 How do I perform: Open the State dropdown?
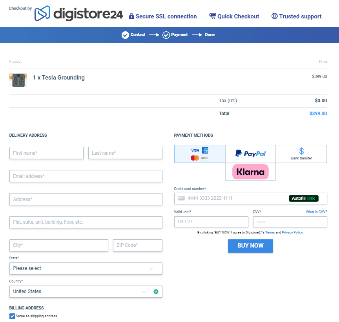[x=86, y=268]
